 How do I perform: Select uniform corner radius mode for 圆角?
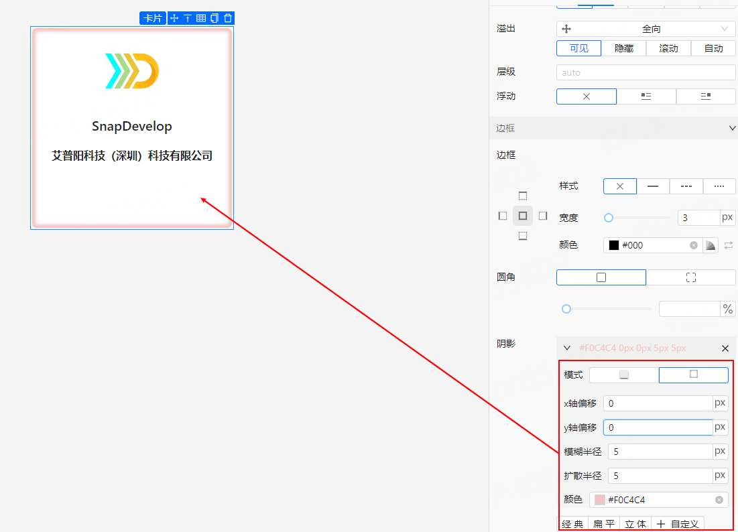click(x=601, y=277)
